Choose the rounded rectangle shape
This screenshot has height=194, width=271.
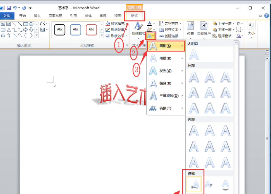click(x=3, y=30)
